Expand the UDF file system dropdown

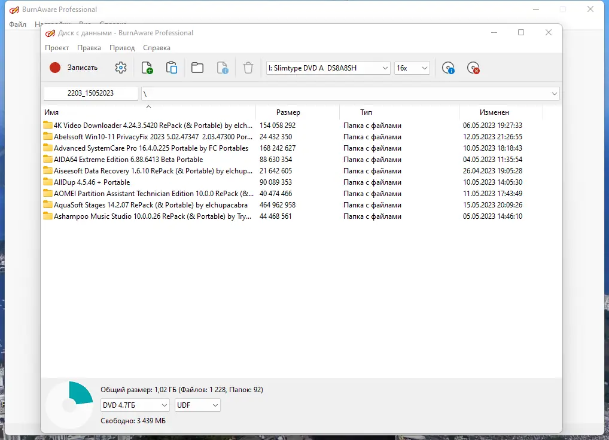point(197,405)
